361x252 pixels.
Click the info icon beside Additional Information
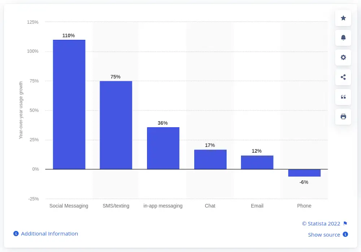pyautogui.click(x=16, y=234)
